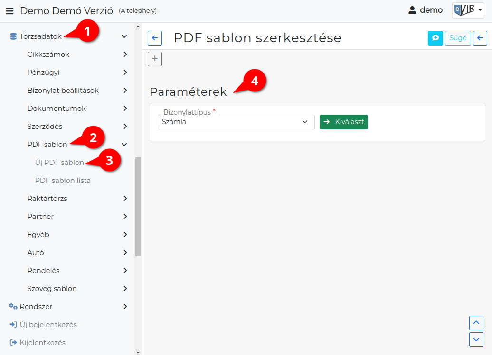Click the sidebar scroll-up arrow

coord(138,27)
